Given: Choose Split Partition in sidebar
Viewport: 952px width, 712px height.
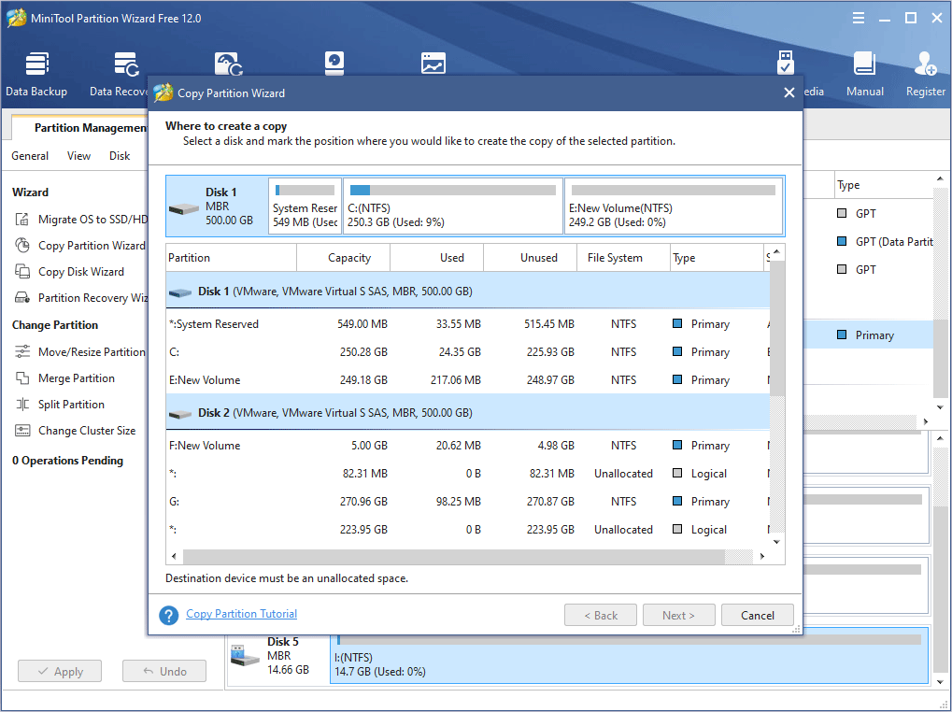Looking at the screenshot, I should [60, 405].
